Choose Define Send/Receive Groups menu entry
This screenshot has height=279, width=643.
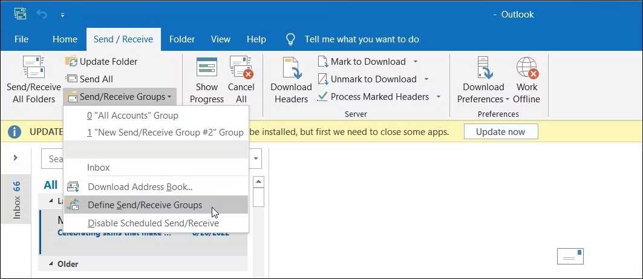pyautogui.click(x=145, y=205)
